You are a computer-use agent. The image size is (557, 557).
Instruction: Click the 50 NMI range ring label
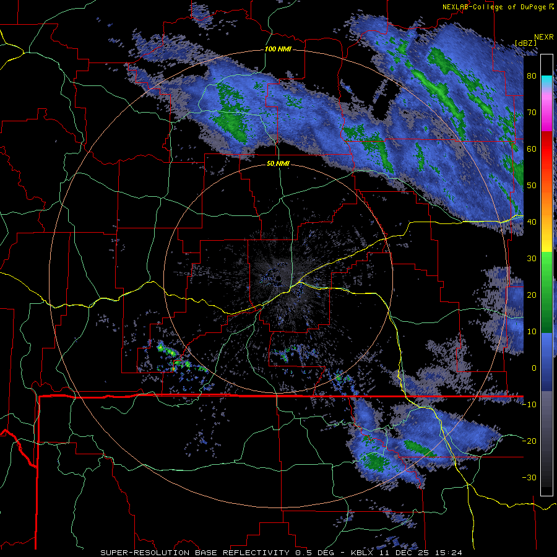coord(278,164)
